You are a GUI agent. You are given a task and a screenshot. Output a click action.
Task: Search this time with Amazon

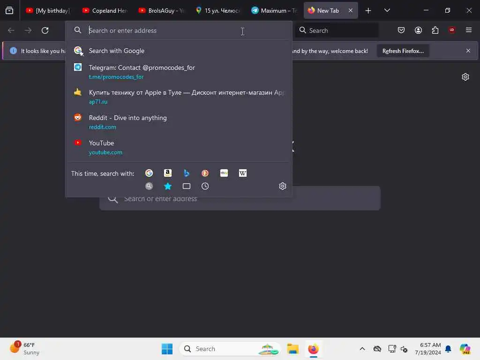168,173
